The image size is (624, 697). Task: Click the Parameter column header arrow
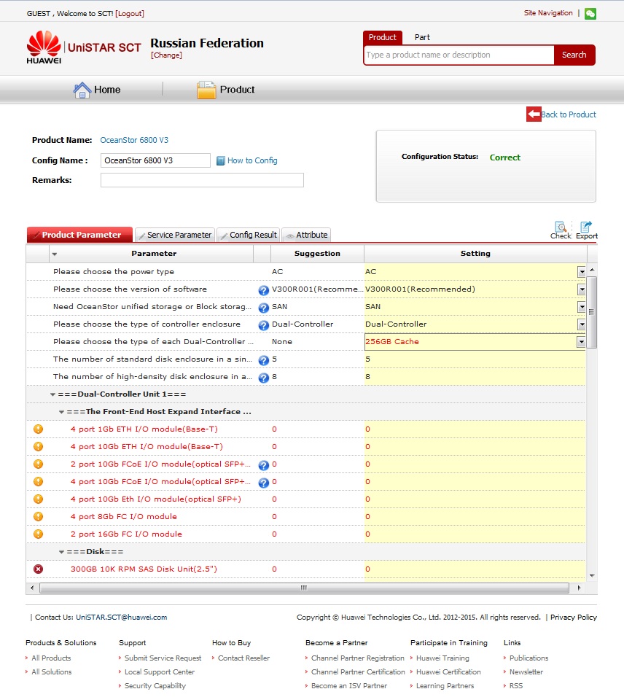[x=55, y=254]
